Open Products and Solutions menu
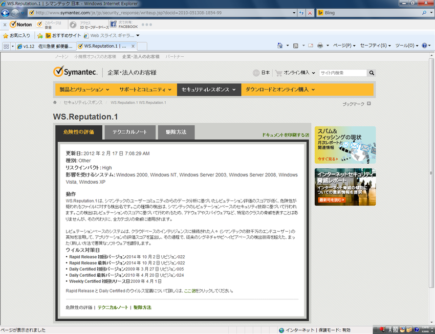The height and width of the screenshot is (334, 435). click(84, 90)
